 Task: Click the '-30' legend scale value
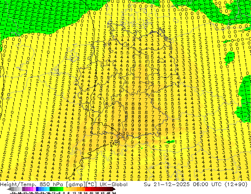point(36,193)
